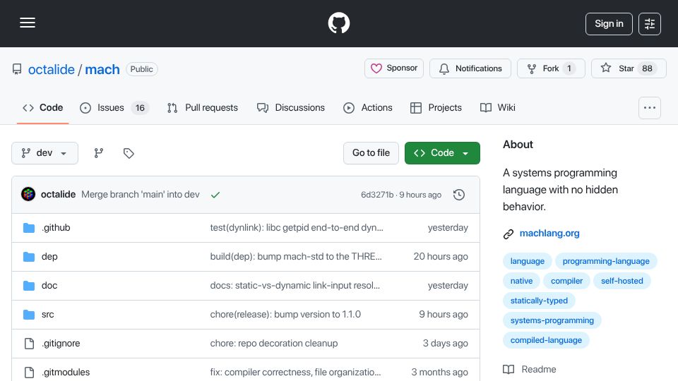Open the octalide owner link
The image size is (678, 381).
pyautogui.click(x=52, y=69)
